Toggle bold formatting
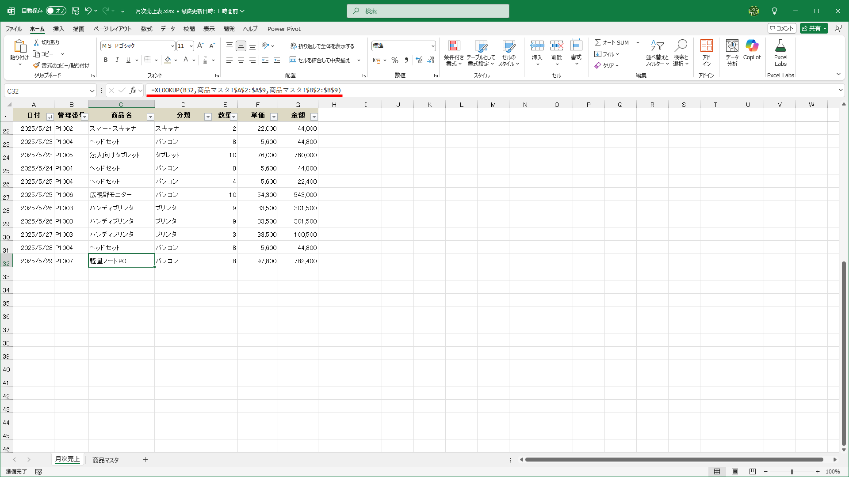Screen dimensions: 849x477 pos(106,60)
